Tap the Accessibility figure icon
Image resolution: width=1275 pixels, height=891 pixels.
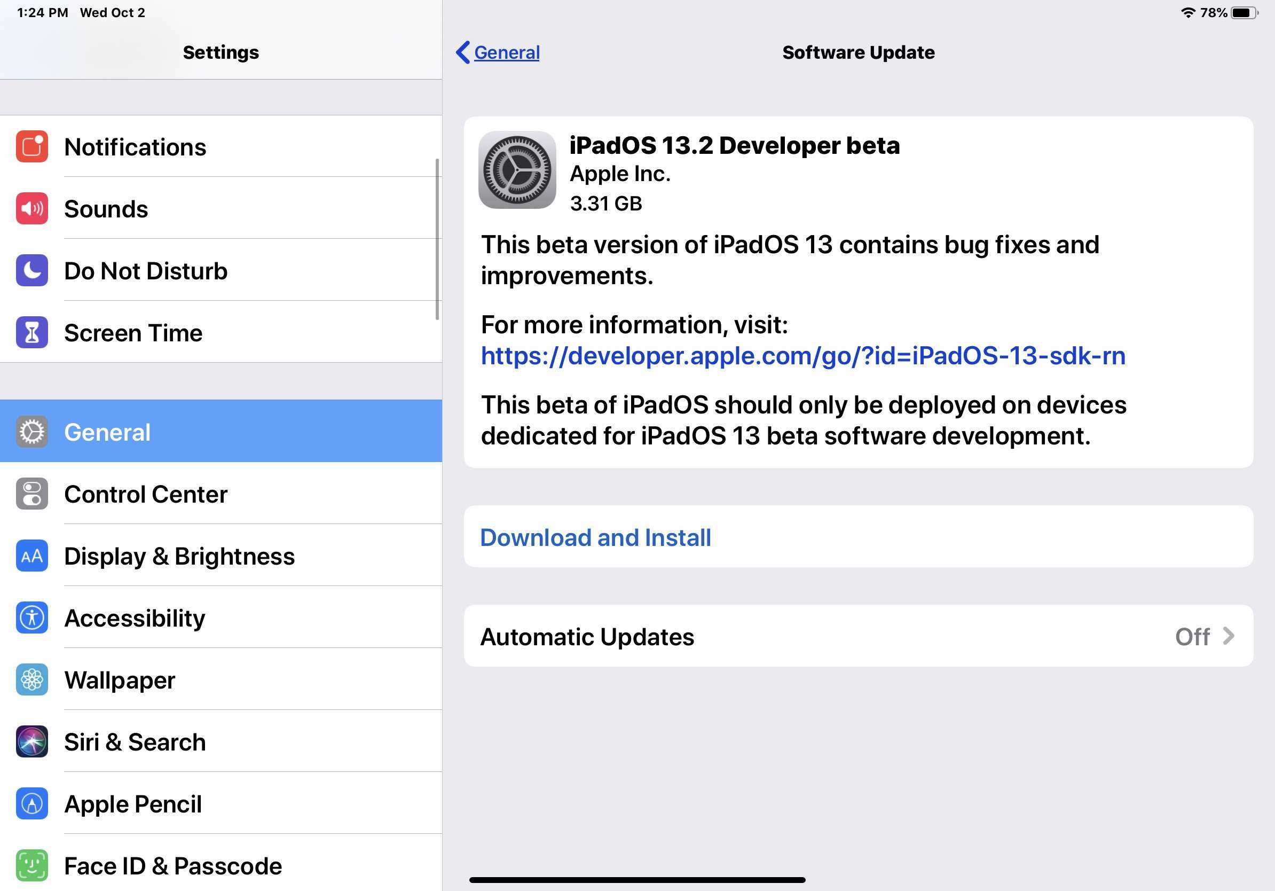coord(32,618)
